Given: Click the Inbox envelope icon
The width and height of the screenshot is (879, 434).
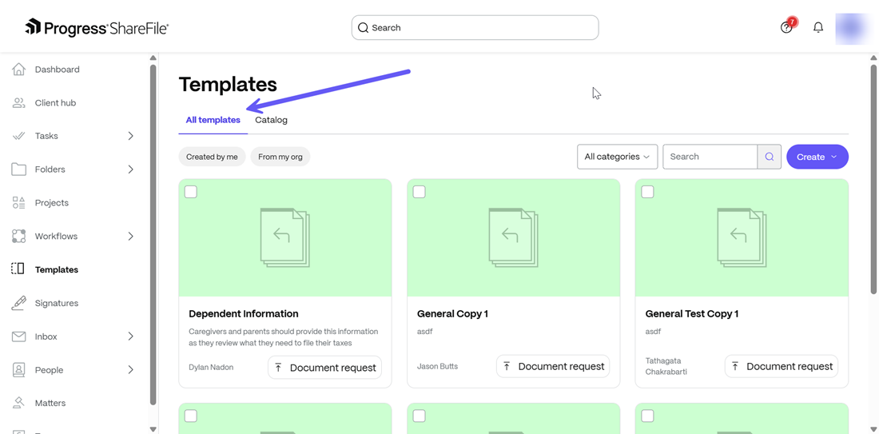Looking at the screenshot, I should coord(19,336).
